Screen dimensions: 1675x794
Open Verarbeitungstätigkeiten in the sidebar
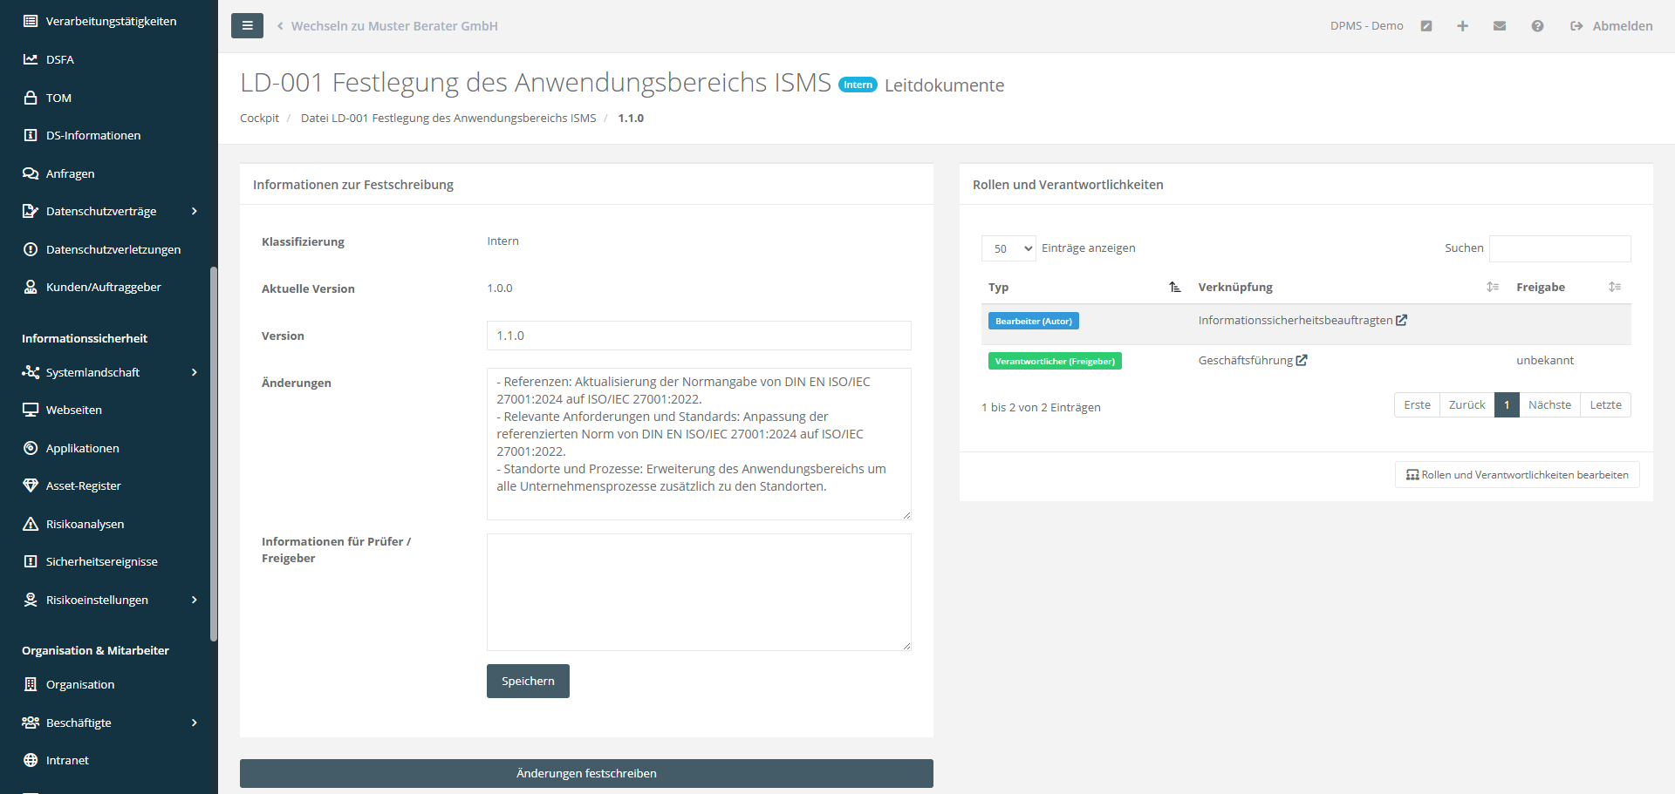pos(111,21)
